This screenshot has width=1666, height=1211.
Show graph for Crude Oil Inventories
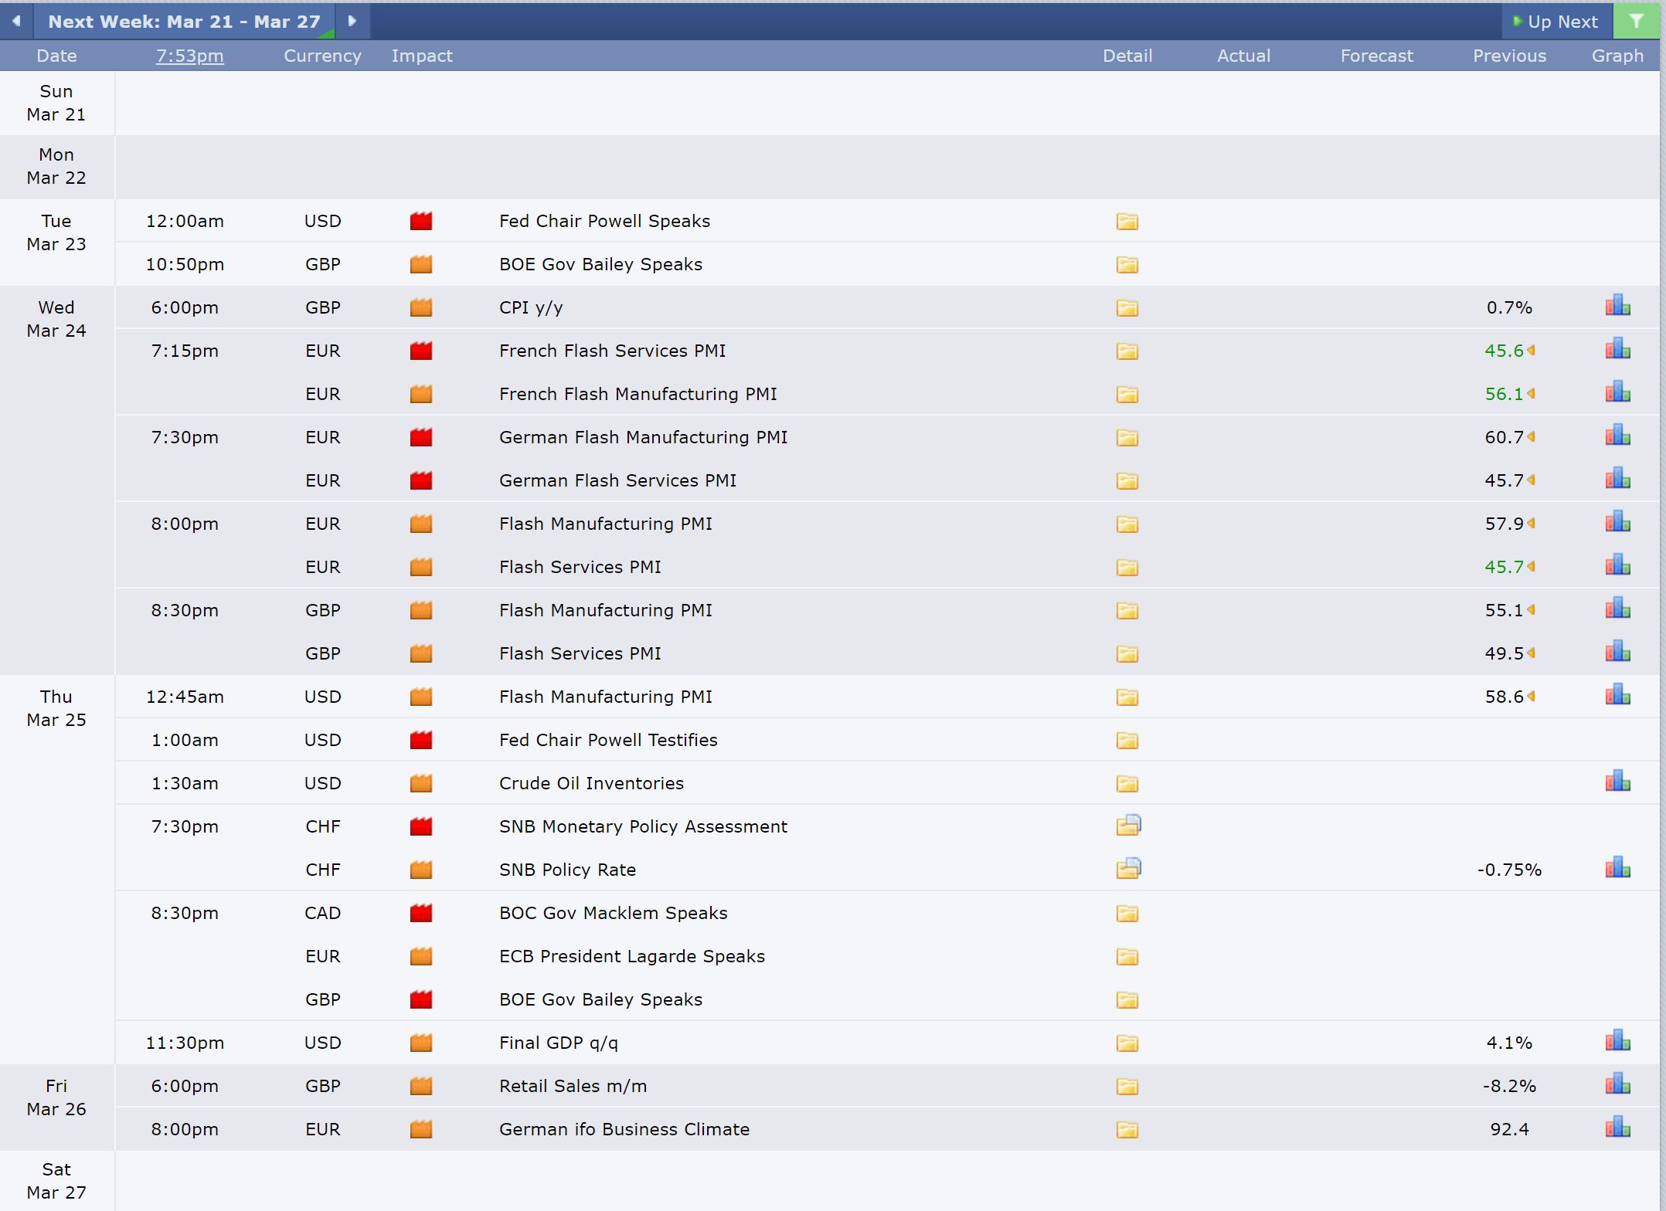1617,782
